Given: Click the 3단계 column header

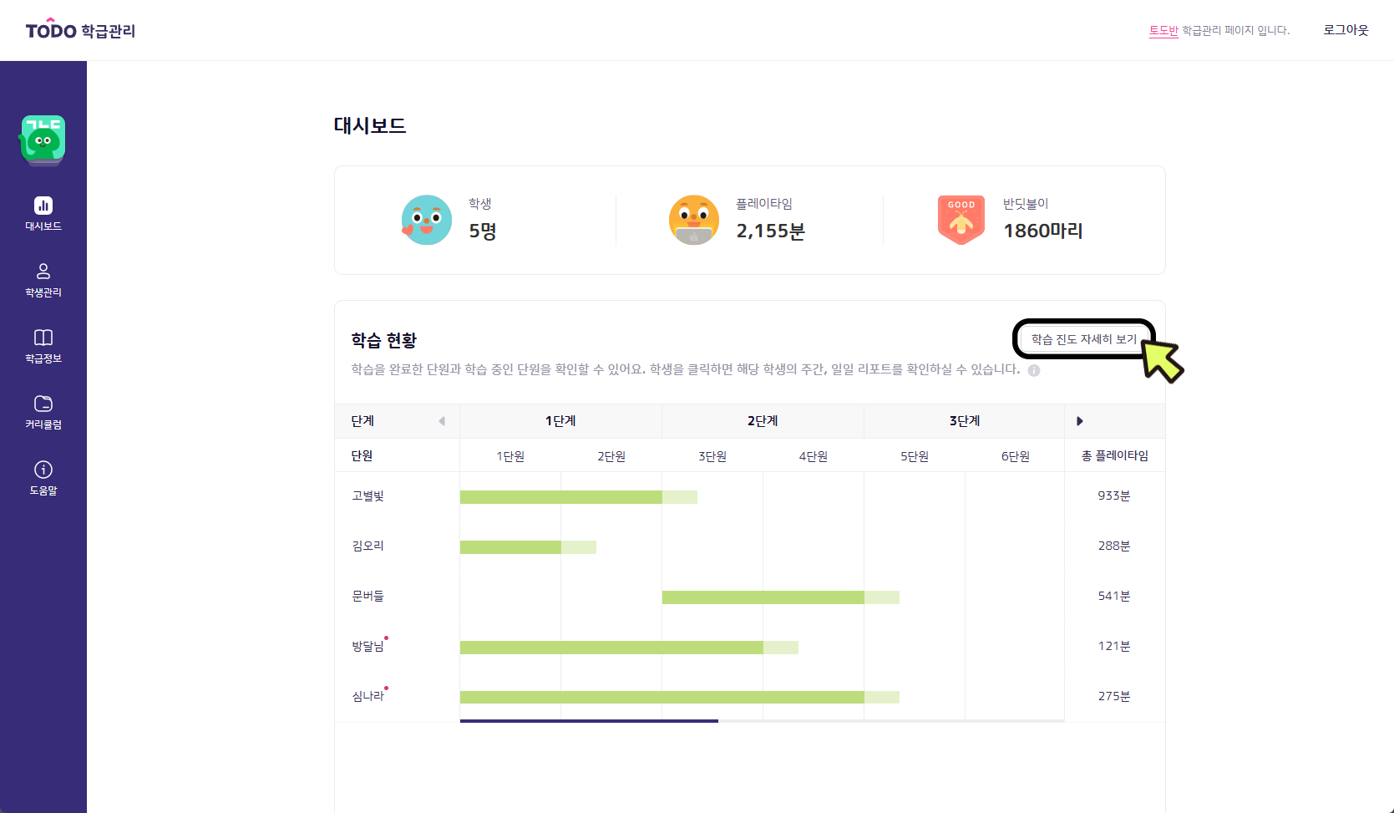Looking at the screenshot, I should click(965, 421).
